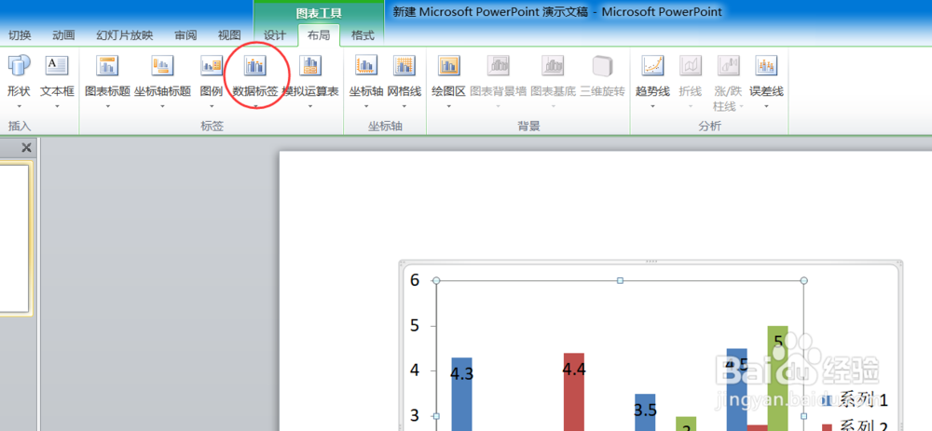Image resolution: width=932 pixels, height=431 pixels.
Task: Click the 模拟运算表 data table icon
Action: tap(310, 65)
